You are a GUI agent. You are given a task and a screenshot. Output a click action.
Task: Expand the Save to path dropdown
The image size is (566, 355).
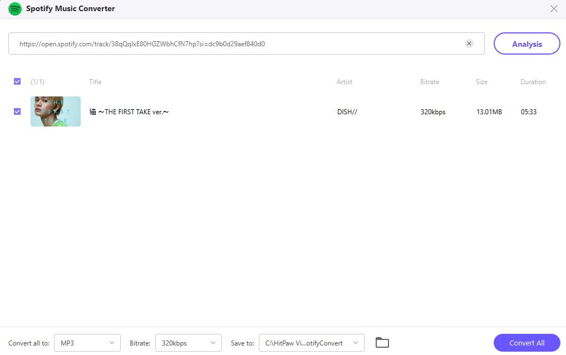point(312,343)
